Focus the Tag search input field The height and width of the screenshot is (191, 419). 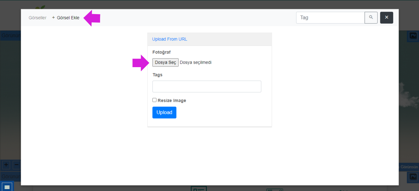331,17
